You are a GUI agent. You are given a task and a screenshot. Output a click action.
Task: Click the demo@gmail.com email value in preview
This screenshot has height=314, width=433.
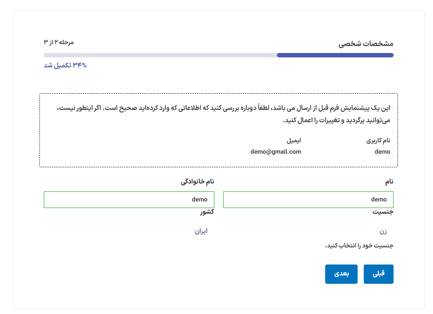276,152
